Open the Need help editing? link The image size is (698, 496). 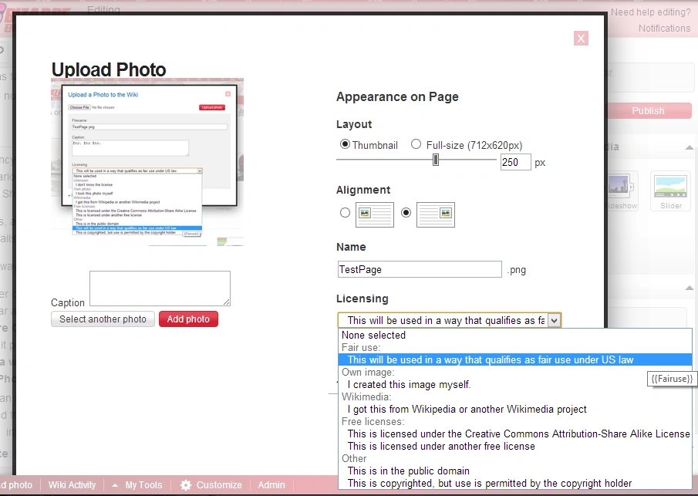(x=650, y=12)
